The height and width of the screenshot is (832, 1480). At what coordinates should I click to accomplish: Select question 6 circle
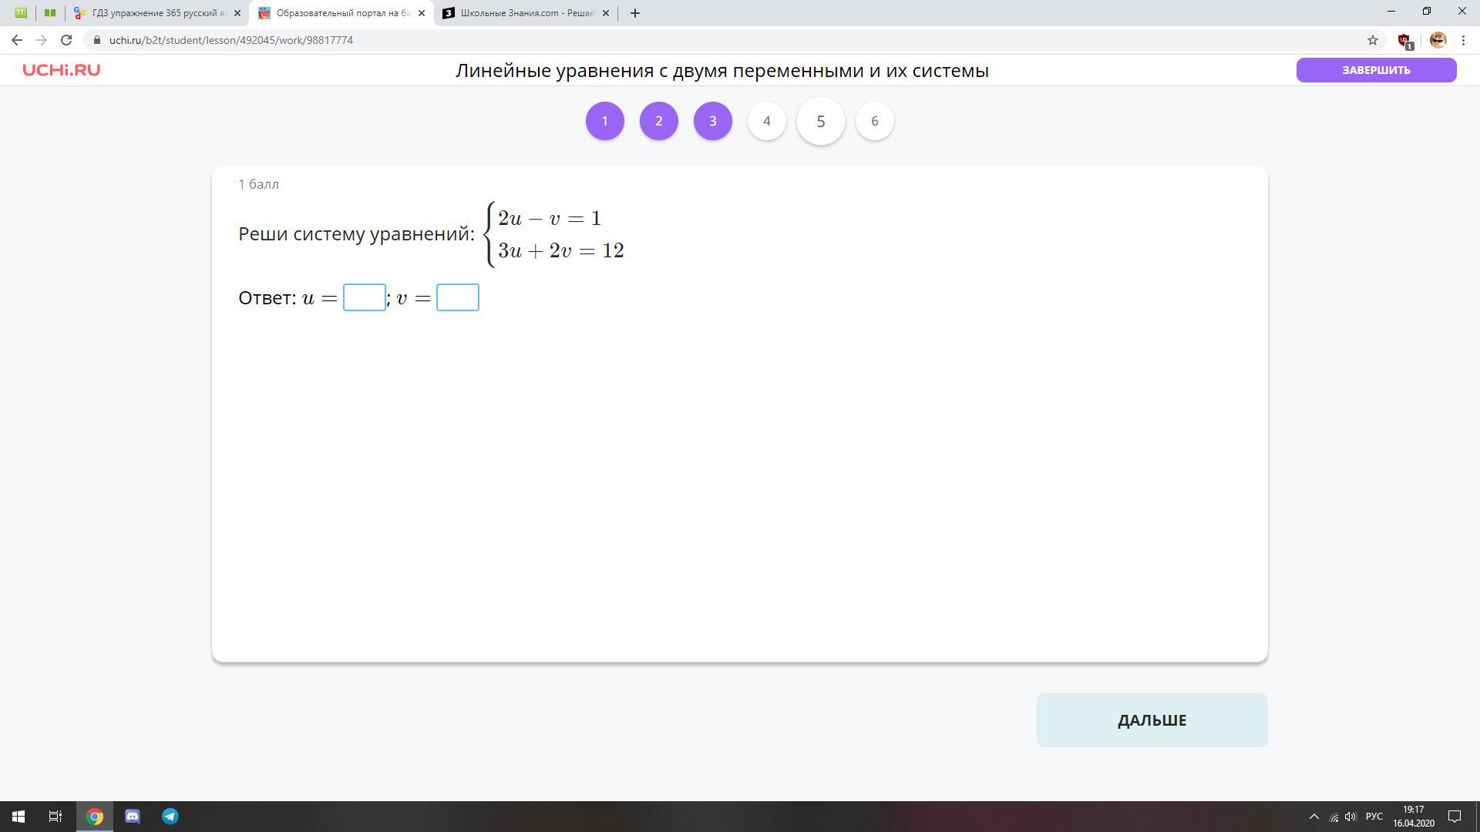click(x=874, y=121)
